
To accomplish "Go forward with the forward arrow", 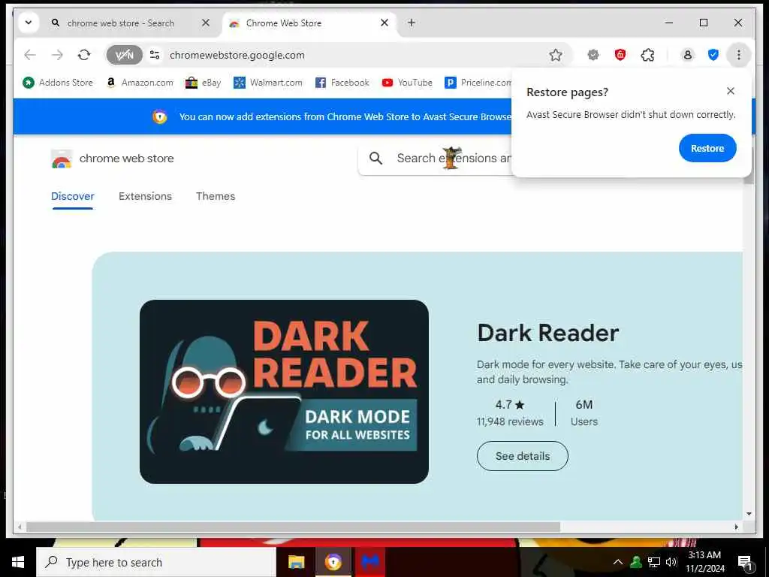I will [57, 55].
